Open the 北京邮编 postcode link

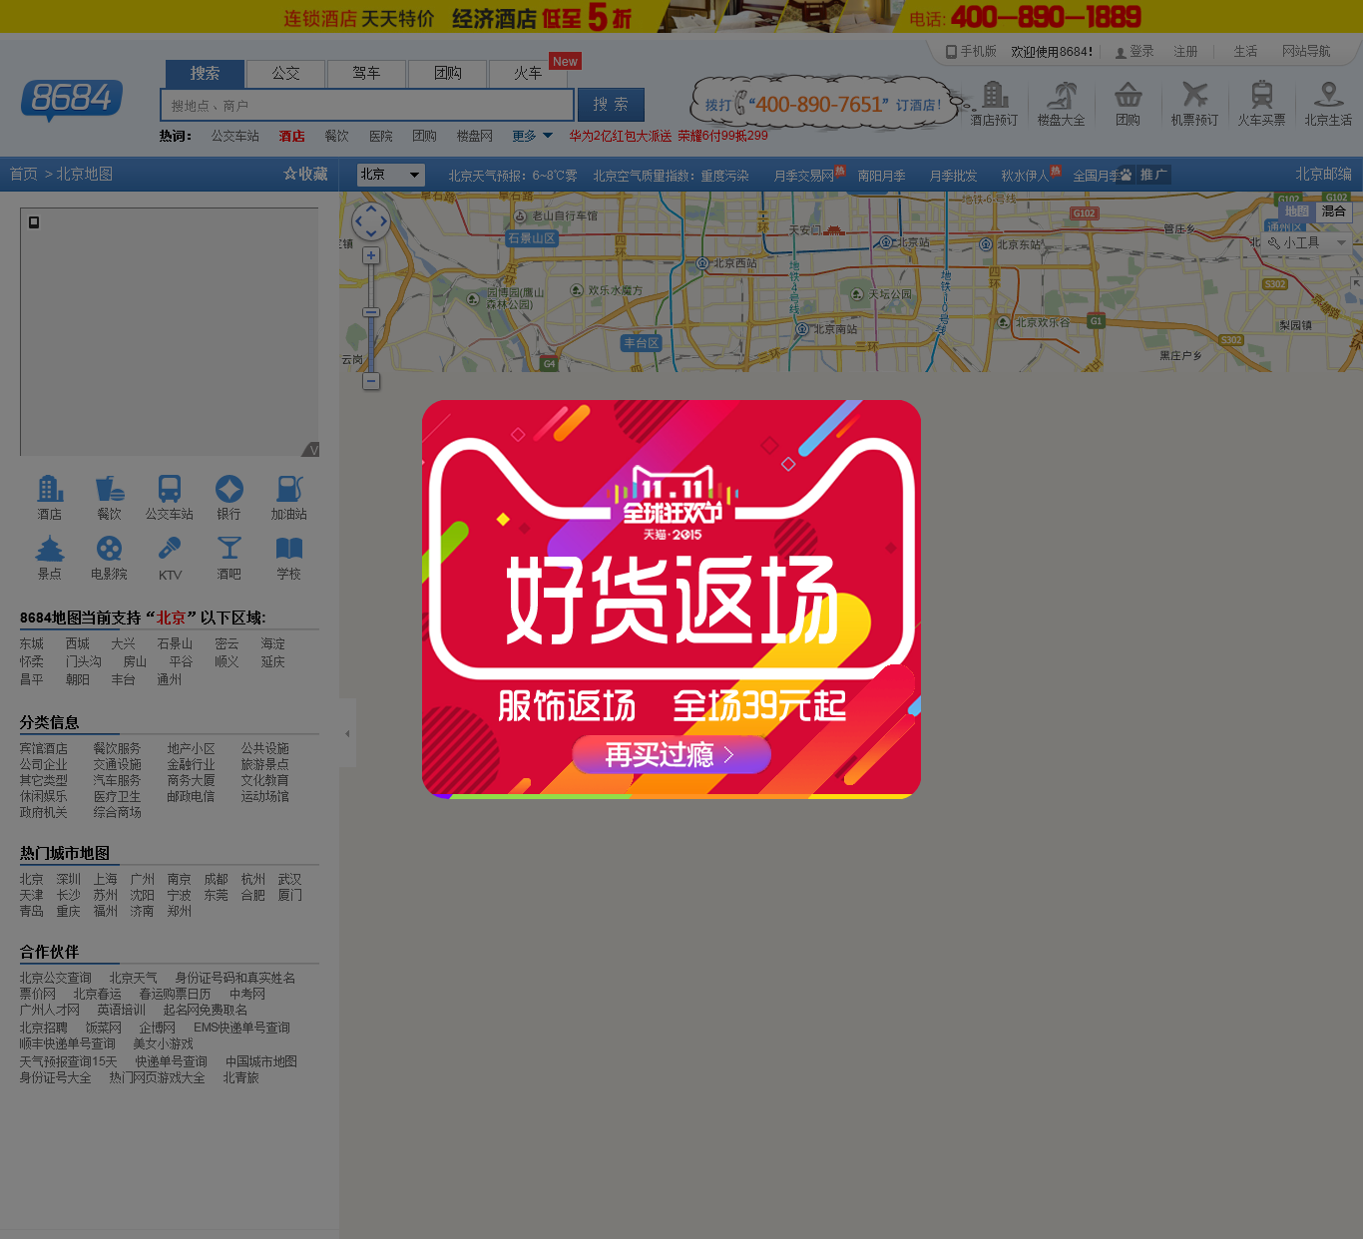coord(1323,174)
